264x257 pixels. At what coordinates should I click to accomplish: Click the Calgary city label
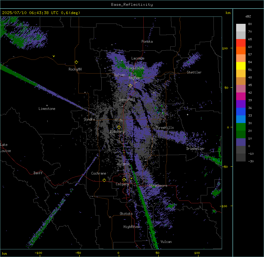pos(123,184)
